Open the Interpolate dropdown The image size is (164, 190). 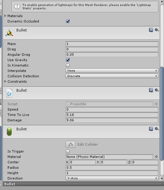(x=112, y=71)
